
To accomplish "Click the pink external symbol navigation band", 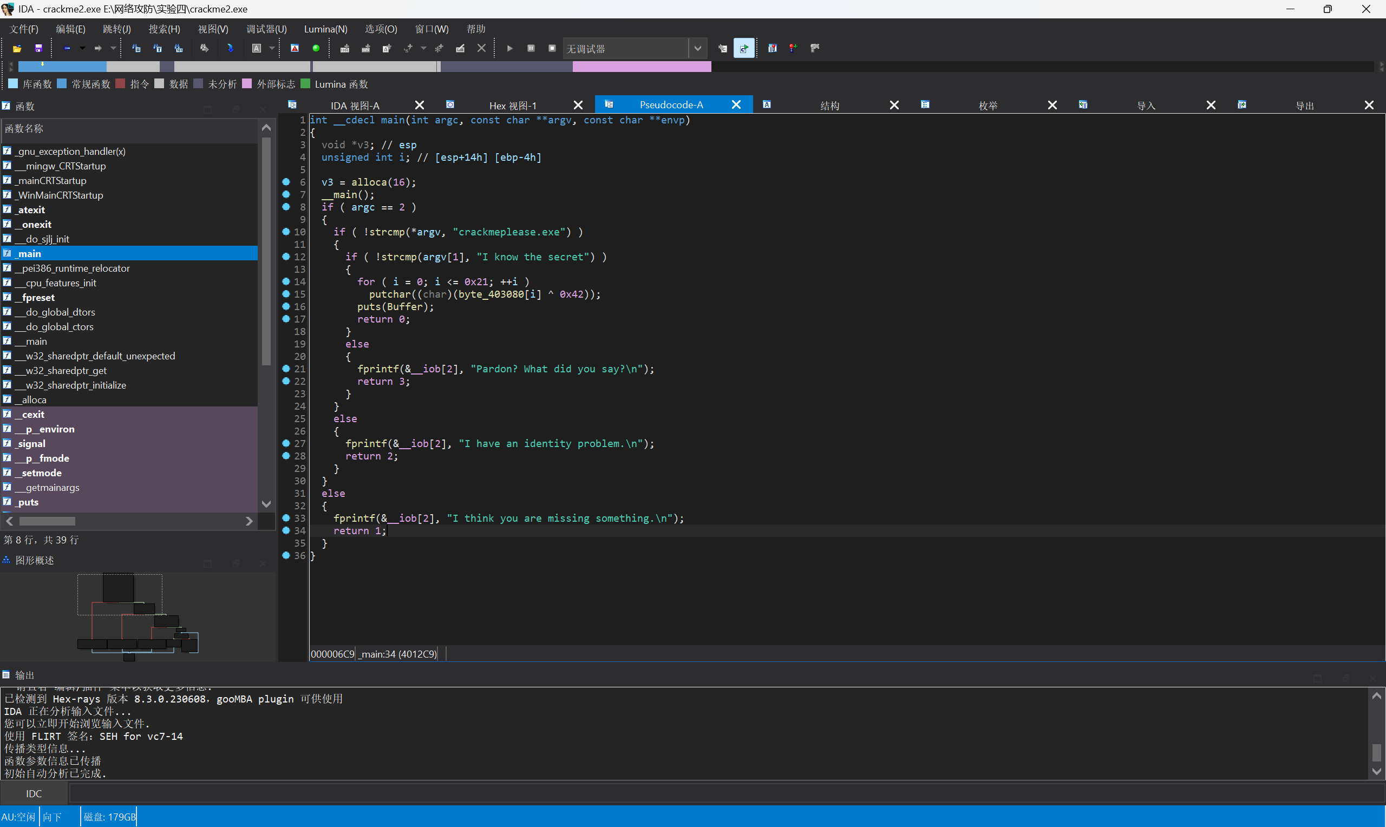I will pyautogui.click(x=641, y=67).
